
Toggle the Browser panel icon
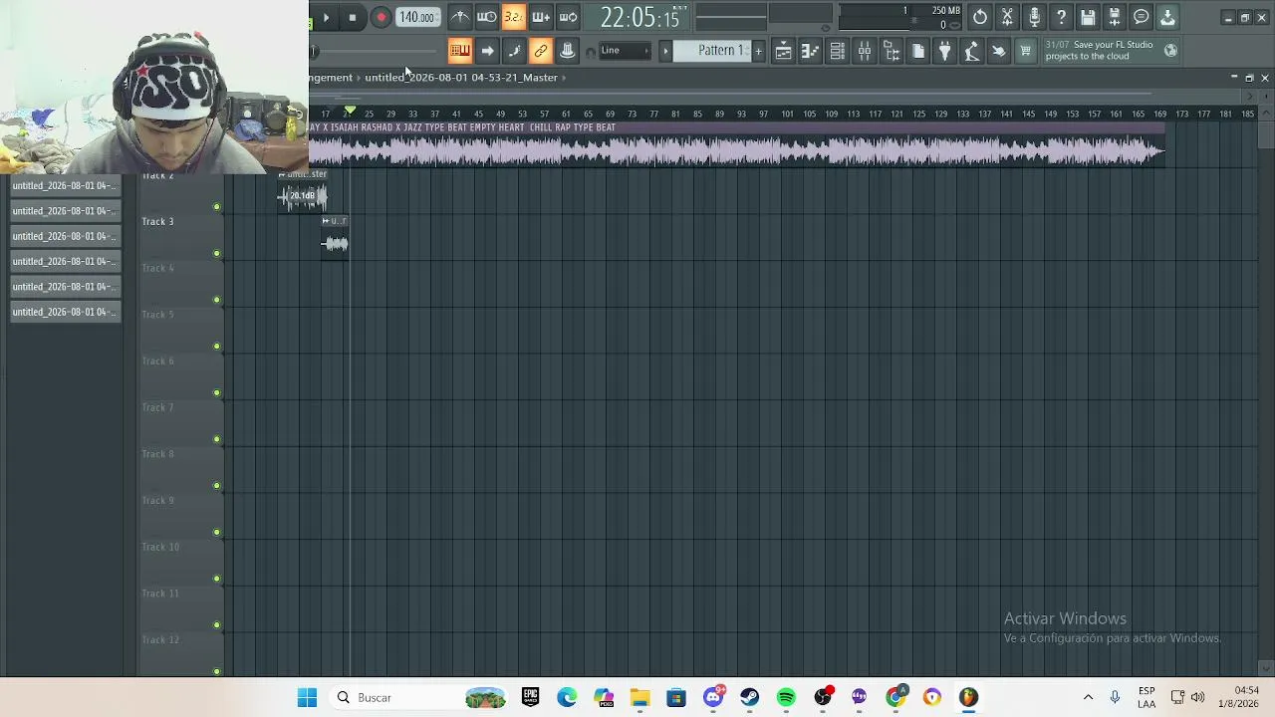(x=891, y=52)
